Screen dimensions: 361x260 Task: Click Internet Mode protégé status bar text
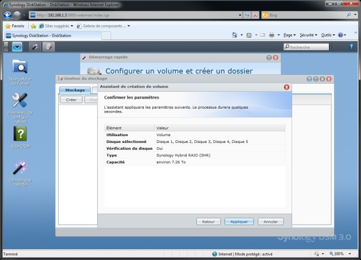pos(245,254)
